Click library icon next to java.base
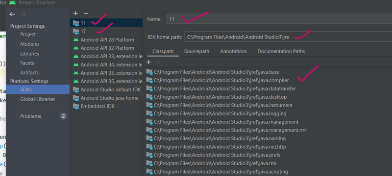 click(x=149, y=72)
